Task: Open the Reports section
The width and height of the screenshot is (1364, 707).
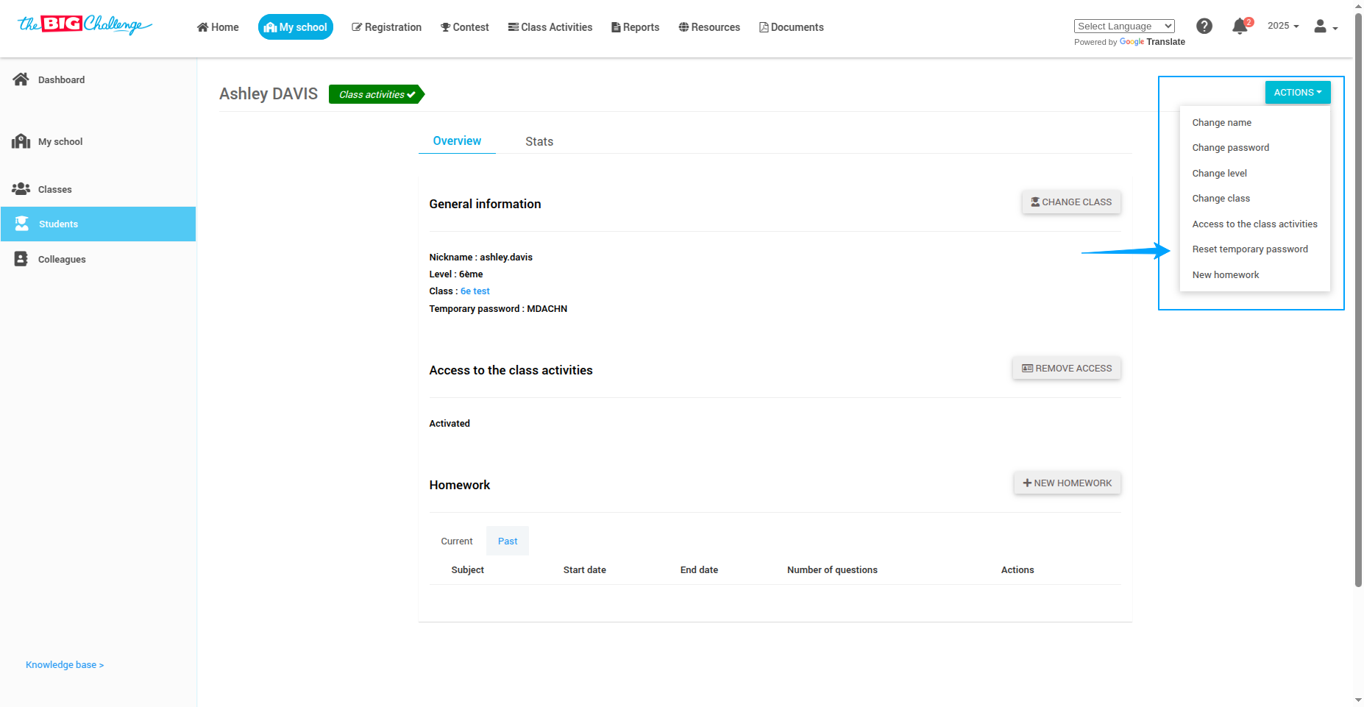Action: (x=636, y=27)
